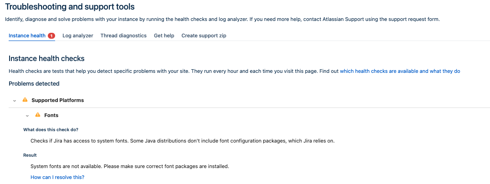
Task: Click the 'System fonts are not available' message
Action: pyautogui.click(x=129, y=166)
